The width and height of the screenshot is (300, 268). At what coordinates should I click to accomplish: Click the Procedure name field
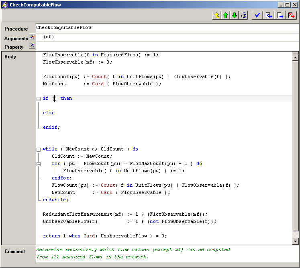pyautogui.click(x=167, y=28)
